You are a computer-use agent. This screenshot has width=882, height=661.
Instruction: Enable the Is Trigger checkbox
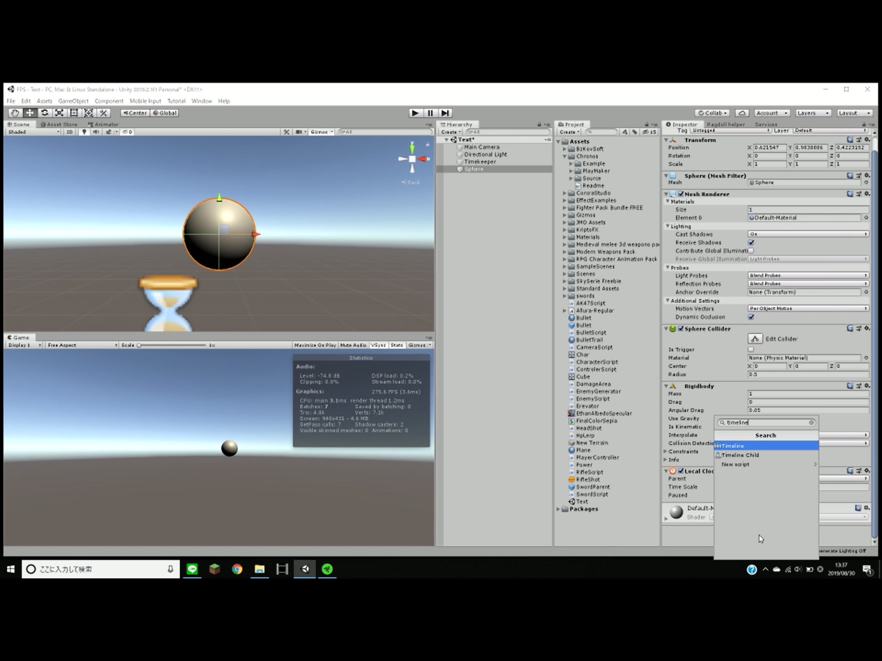[x=751, y=349]
